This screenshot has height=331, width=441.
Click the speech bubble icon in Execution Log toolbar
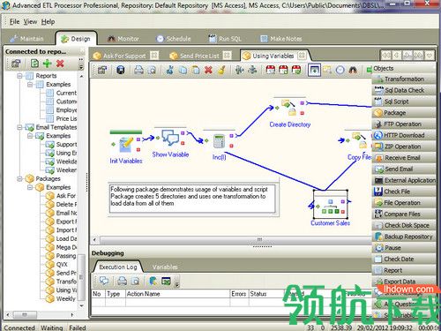pos(104,281)
